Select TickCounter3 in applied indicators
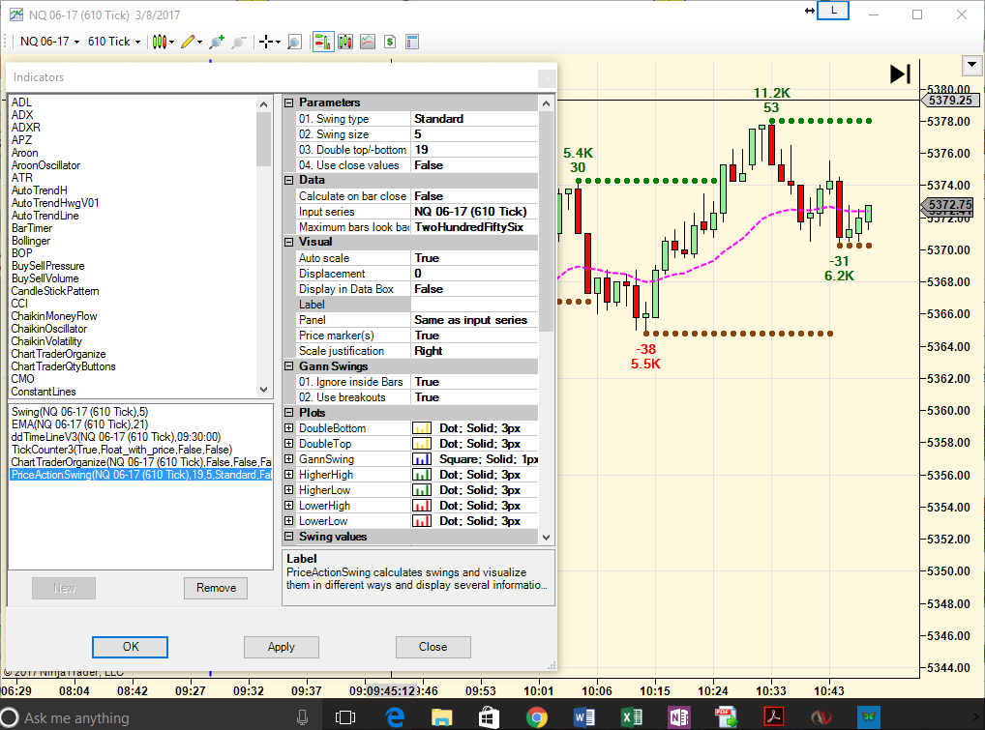Screen dimensions: 985x730 [122, 450]
